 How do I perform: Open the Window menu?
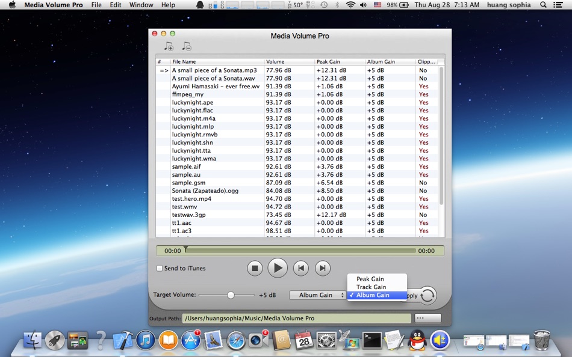click(x=141, y=5)
